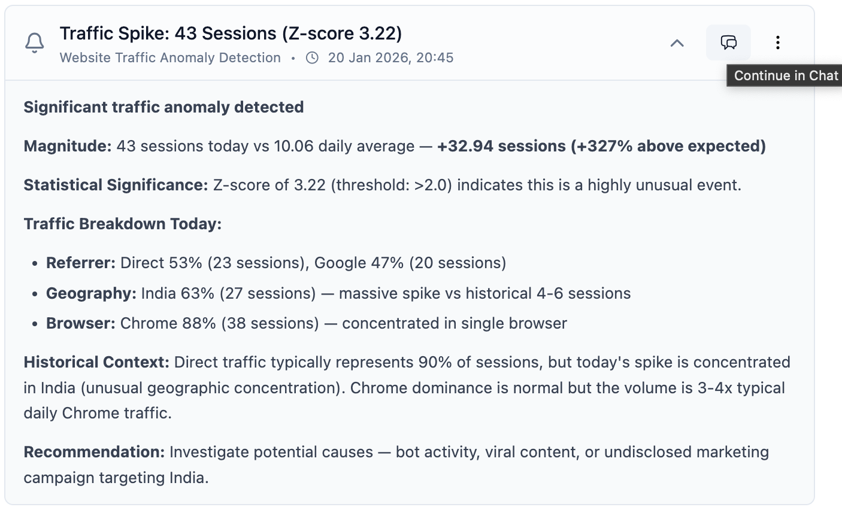This screenshot has width=842, height=510.
Task: Click the bell notification icon
Action: pyautogui.click(x=35, y=43)
